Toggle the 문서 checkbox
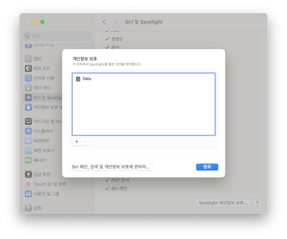 point(107,47)
